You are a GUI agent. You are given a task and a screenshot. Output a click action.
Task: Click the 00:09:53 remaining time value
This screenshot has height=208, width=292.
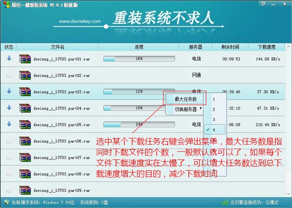click(x=231, y=59)
